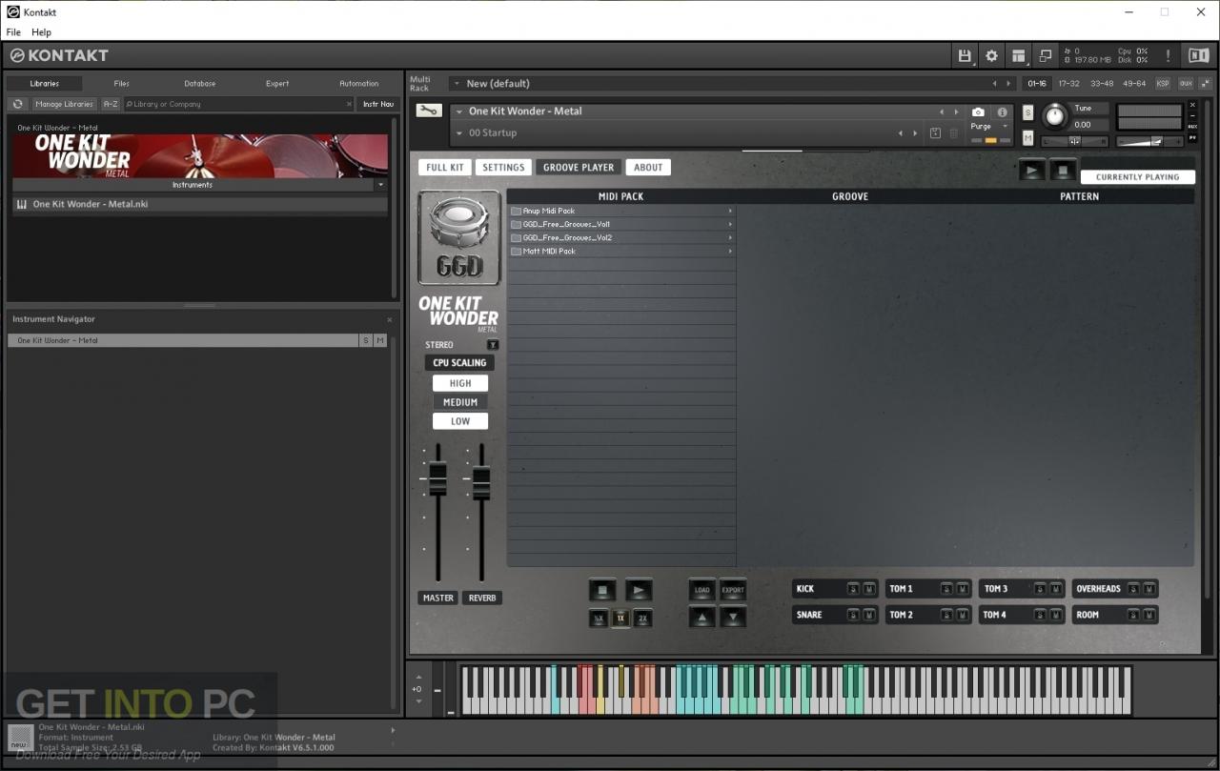Switch to the Expert browser tab
The height and width of the screenshot is (771, 1220).
click(x=277, y=84)
